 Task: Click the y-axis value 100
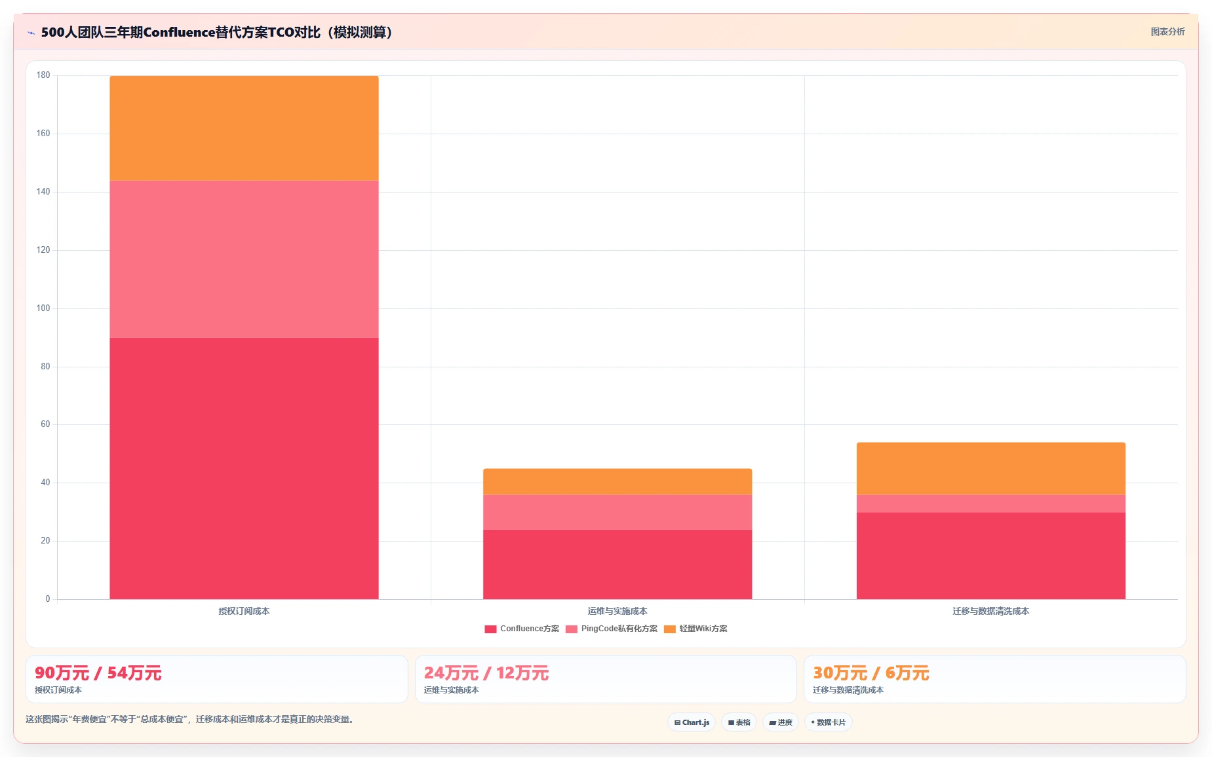(x=43, y=308)
